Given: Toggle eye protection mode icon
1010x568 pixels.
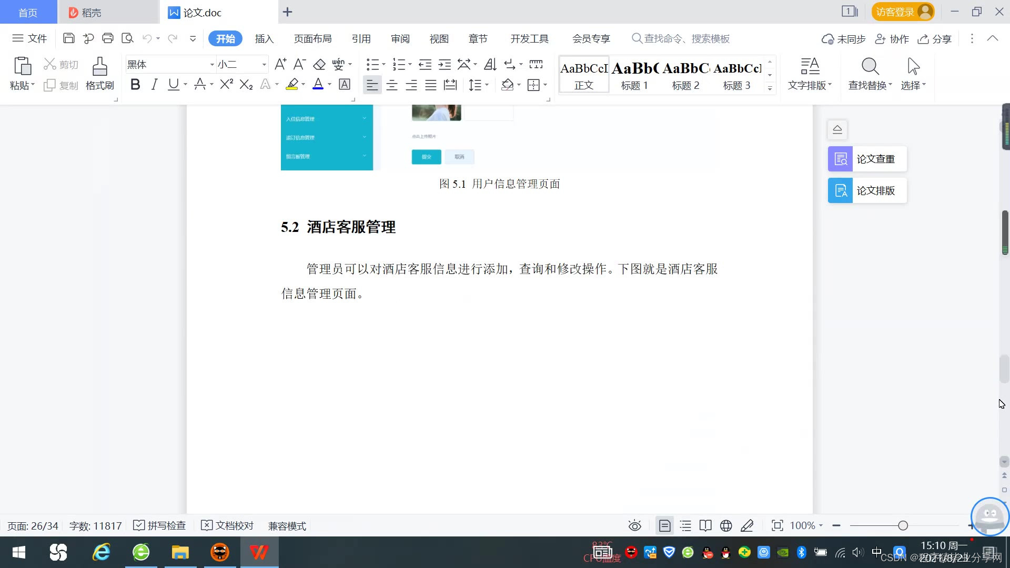Looking at the screenshot, I should pos(635,526).
